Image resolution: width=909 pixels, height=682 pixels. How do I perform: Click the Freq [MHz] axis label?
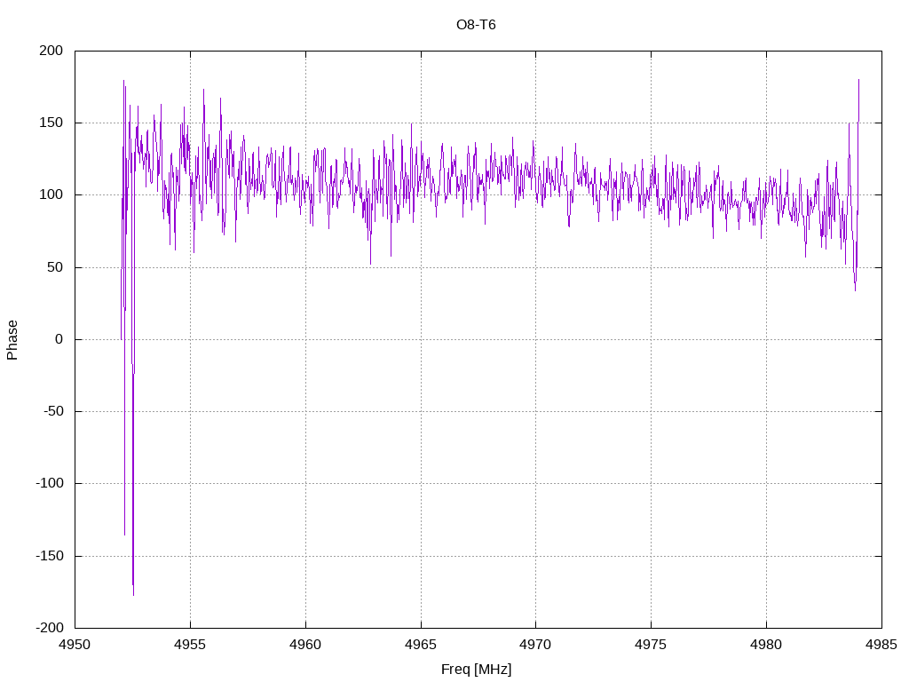tap(476, 670)
